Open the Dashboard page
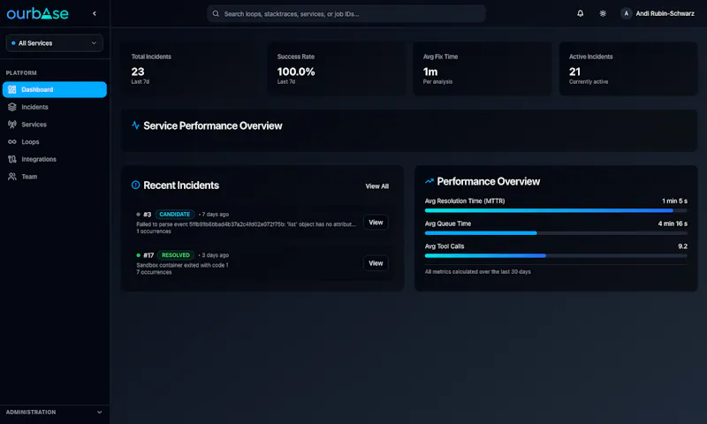Screen dimensions: 707x424 click(55, 90)
